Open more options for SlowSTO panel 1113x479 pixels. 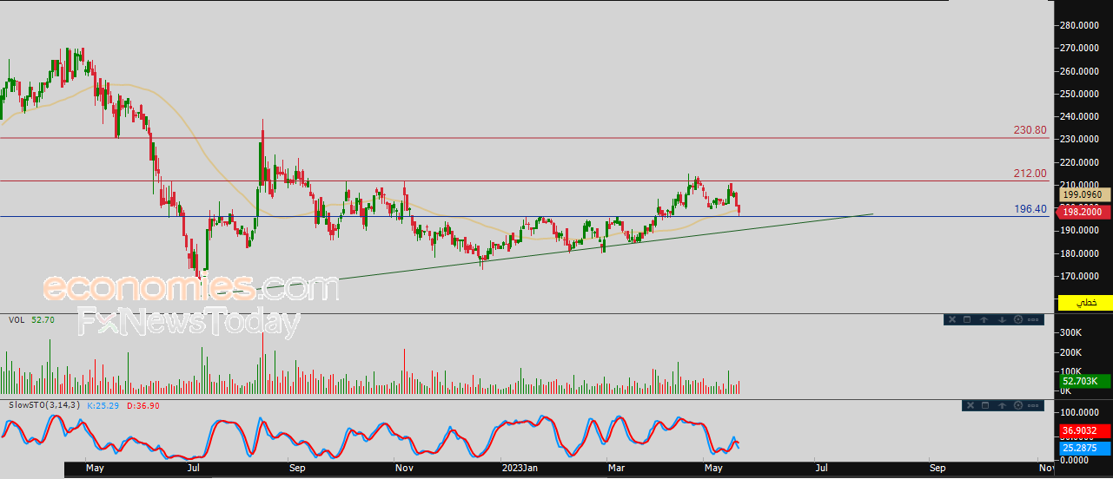[x=1033, y=405]
